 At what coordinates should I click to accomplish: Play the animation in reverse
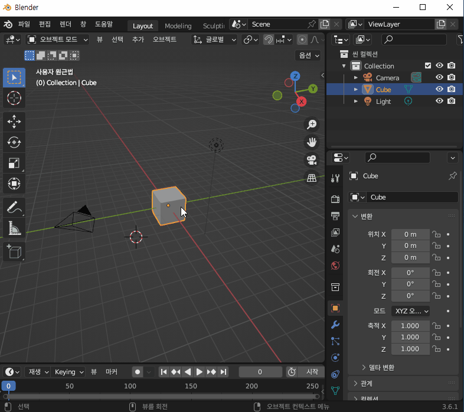(188, 372)
